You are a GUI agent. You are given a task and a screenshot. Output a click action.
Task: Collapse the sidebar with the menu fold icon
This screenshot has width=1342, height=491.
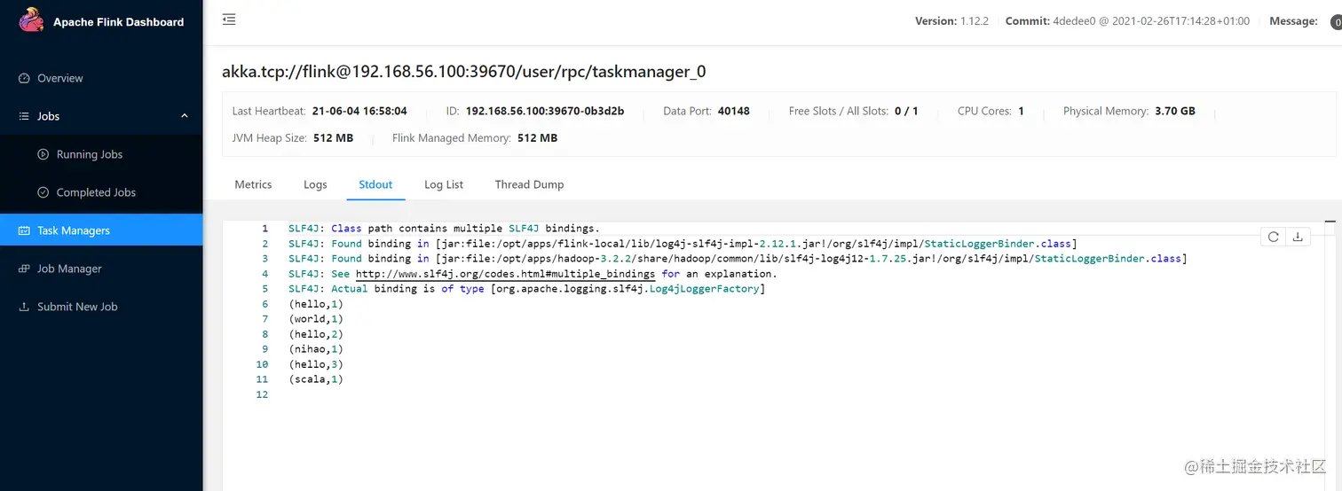pyautogui.click(x=229, y=19)
